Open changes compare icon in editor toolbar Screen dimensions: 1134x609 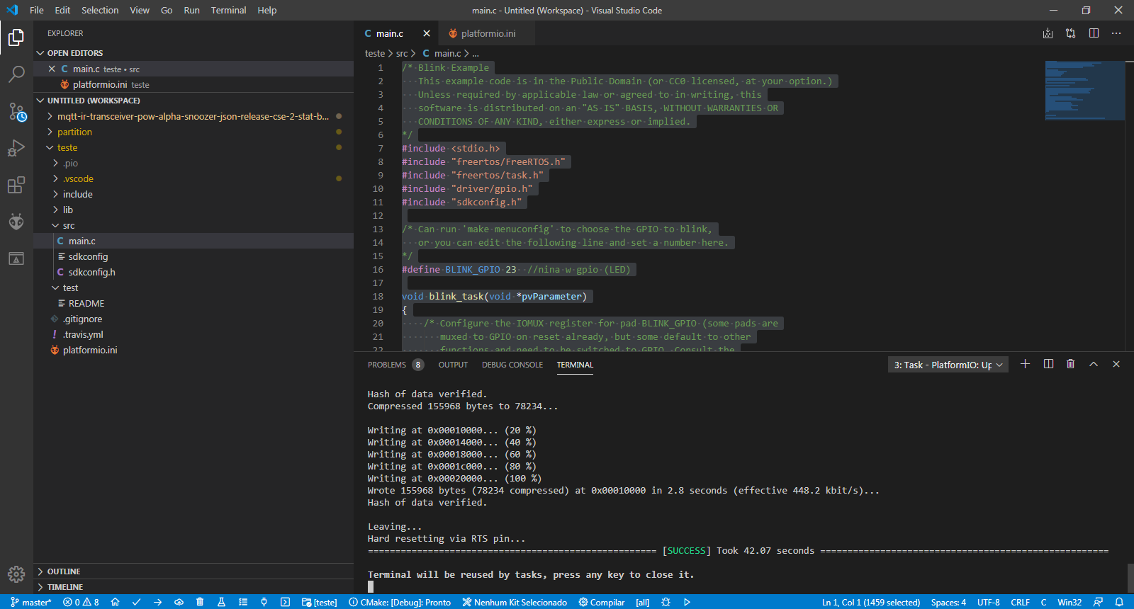click(1071, 33)
